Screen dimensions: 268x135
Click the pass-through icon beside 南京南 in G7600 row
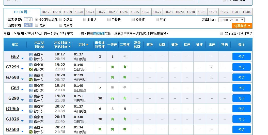tap(31, 127)
